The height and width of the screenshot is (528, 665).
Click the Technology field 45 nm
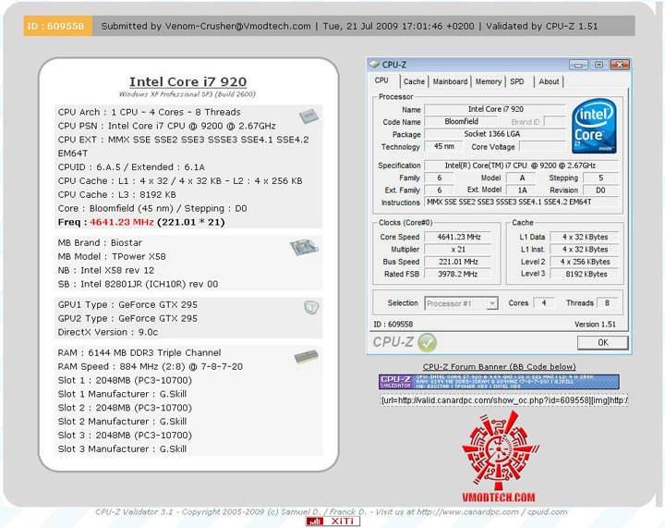(x=444, y=146)
